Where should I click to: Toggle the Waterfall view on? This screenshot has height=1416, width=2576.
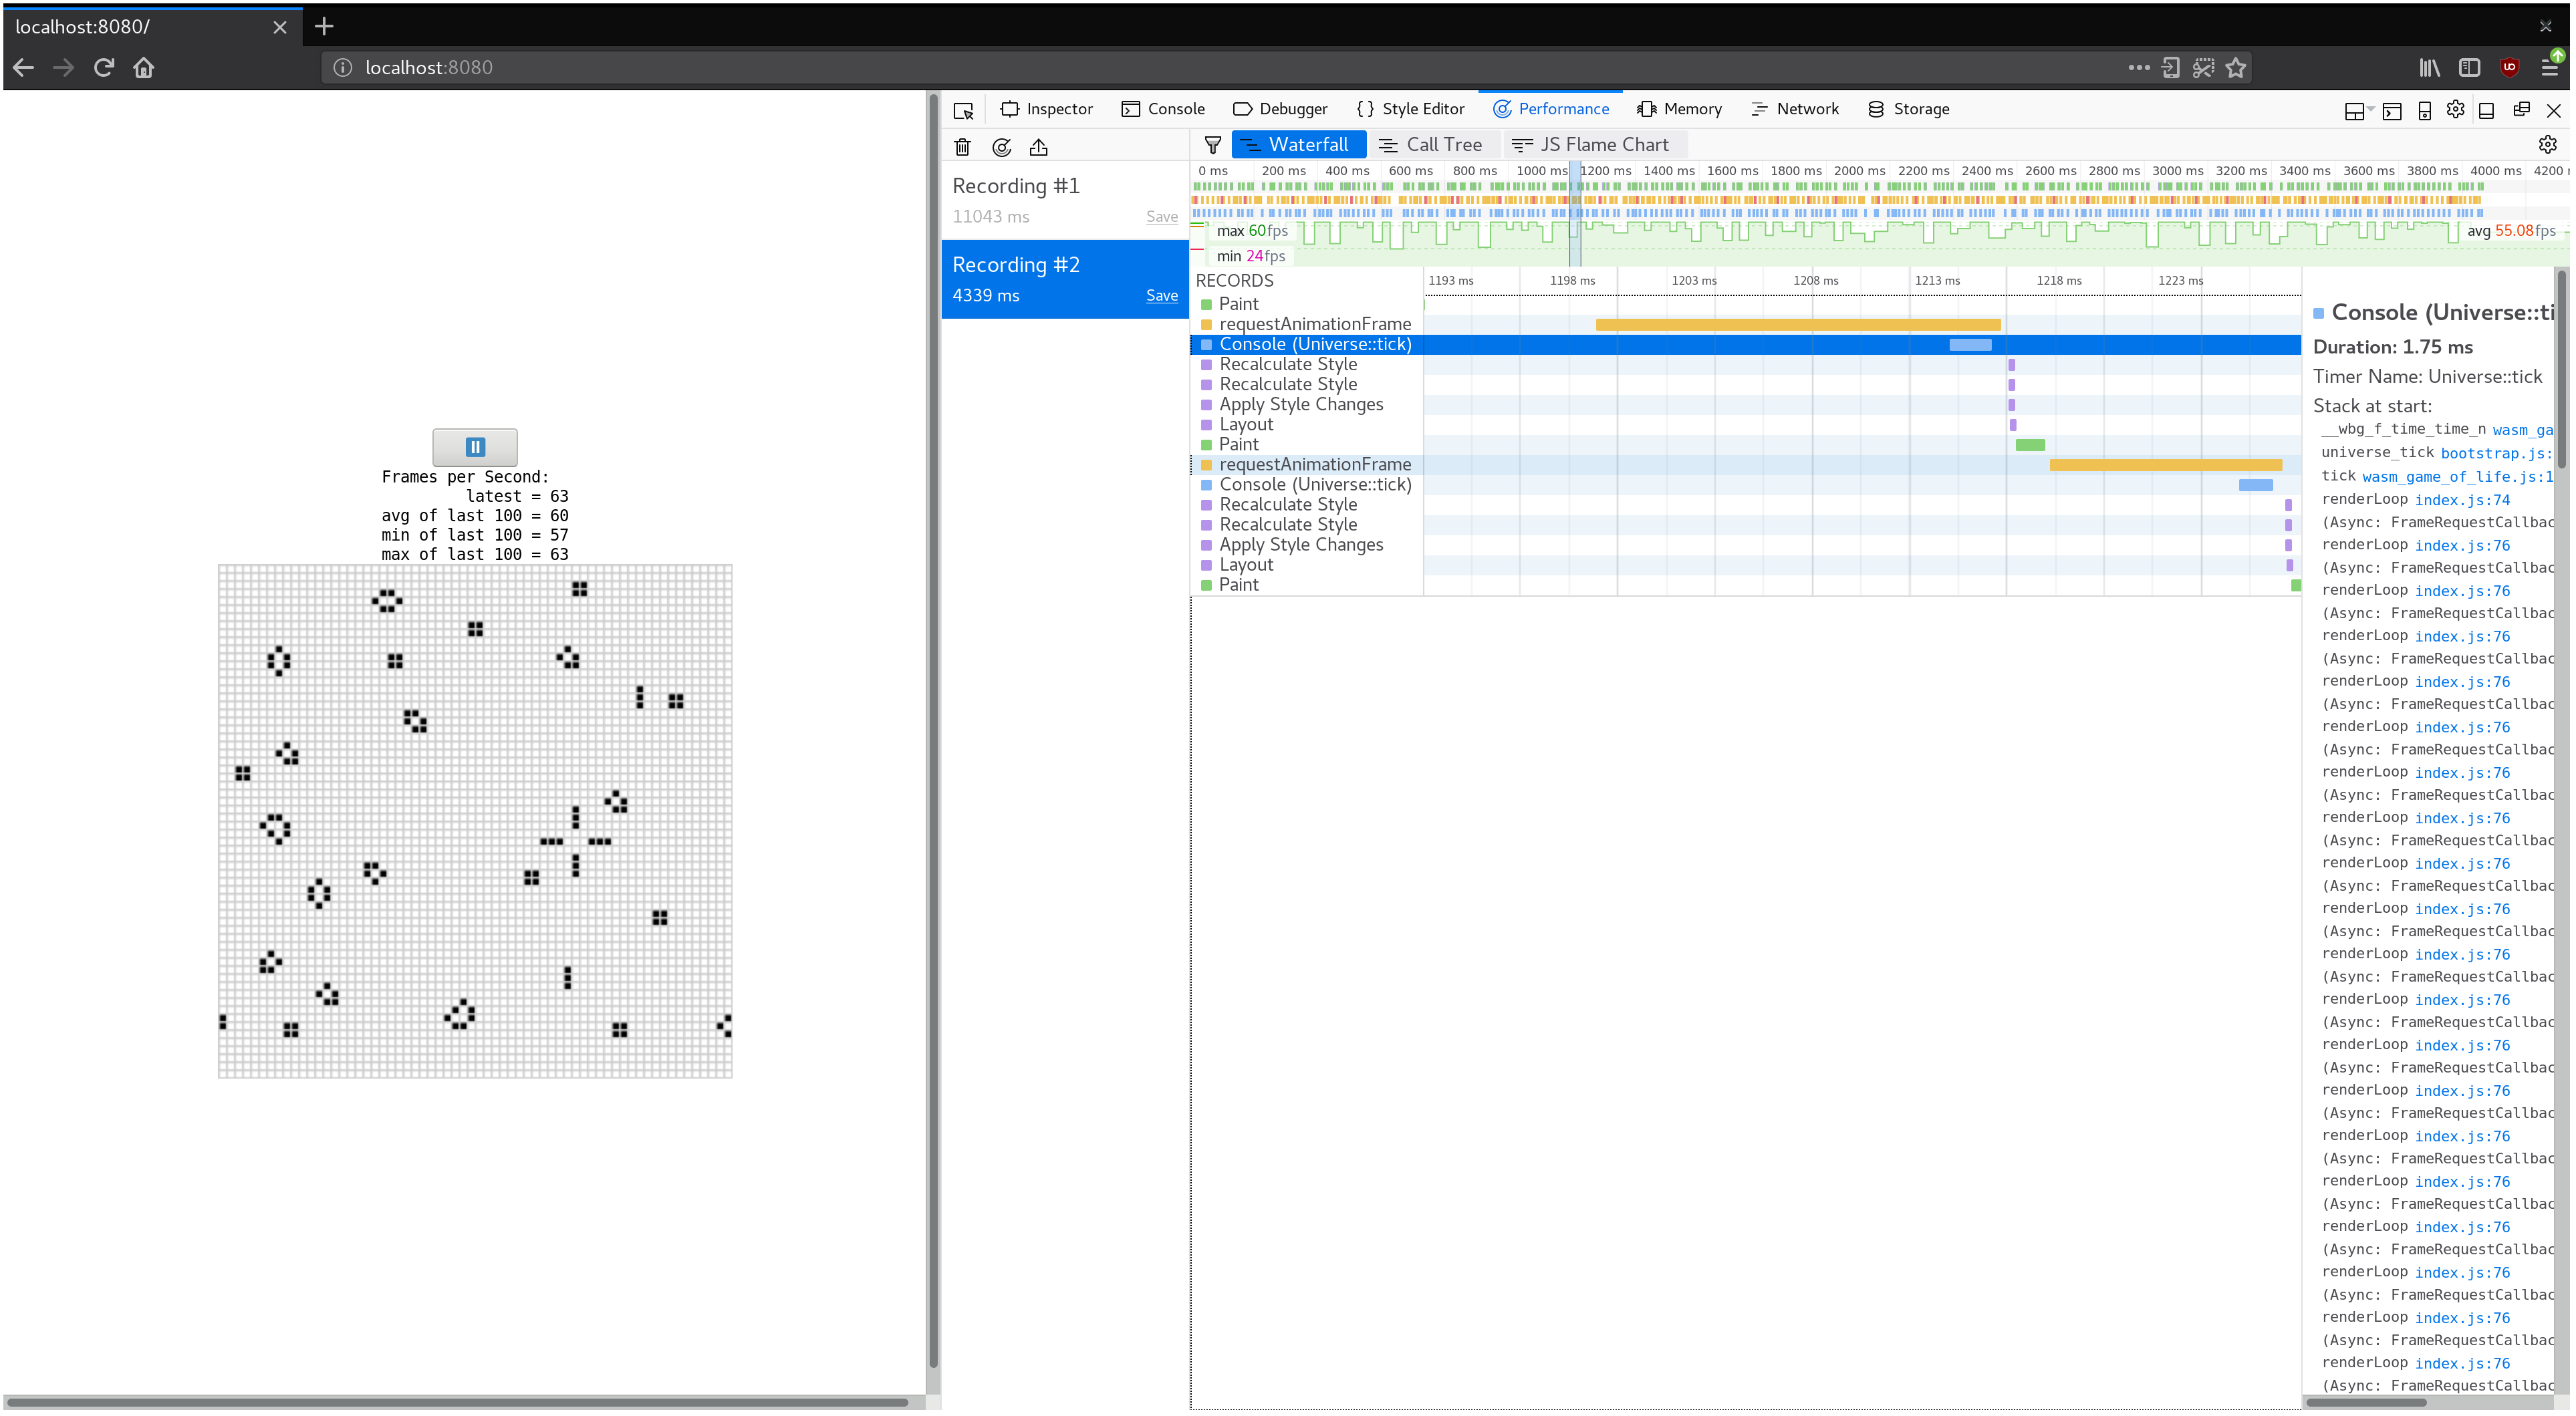pos(1298,144)
